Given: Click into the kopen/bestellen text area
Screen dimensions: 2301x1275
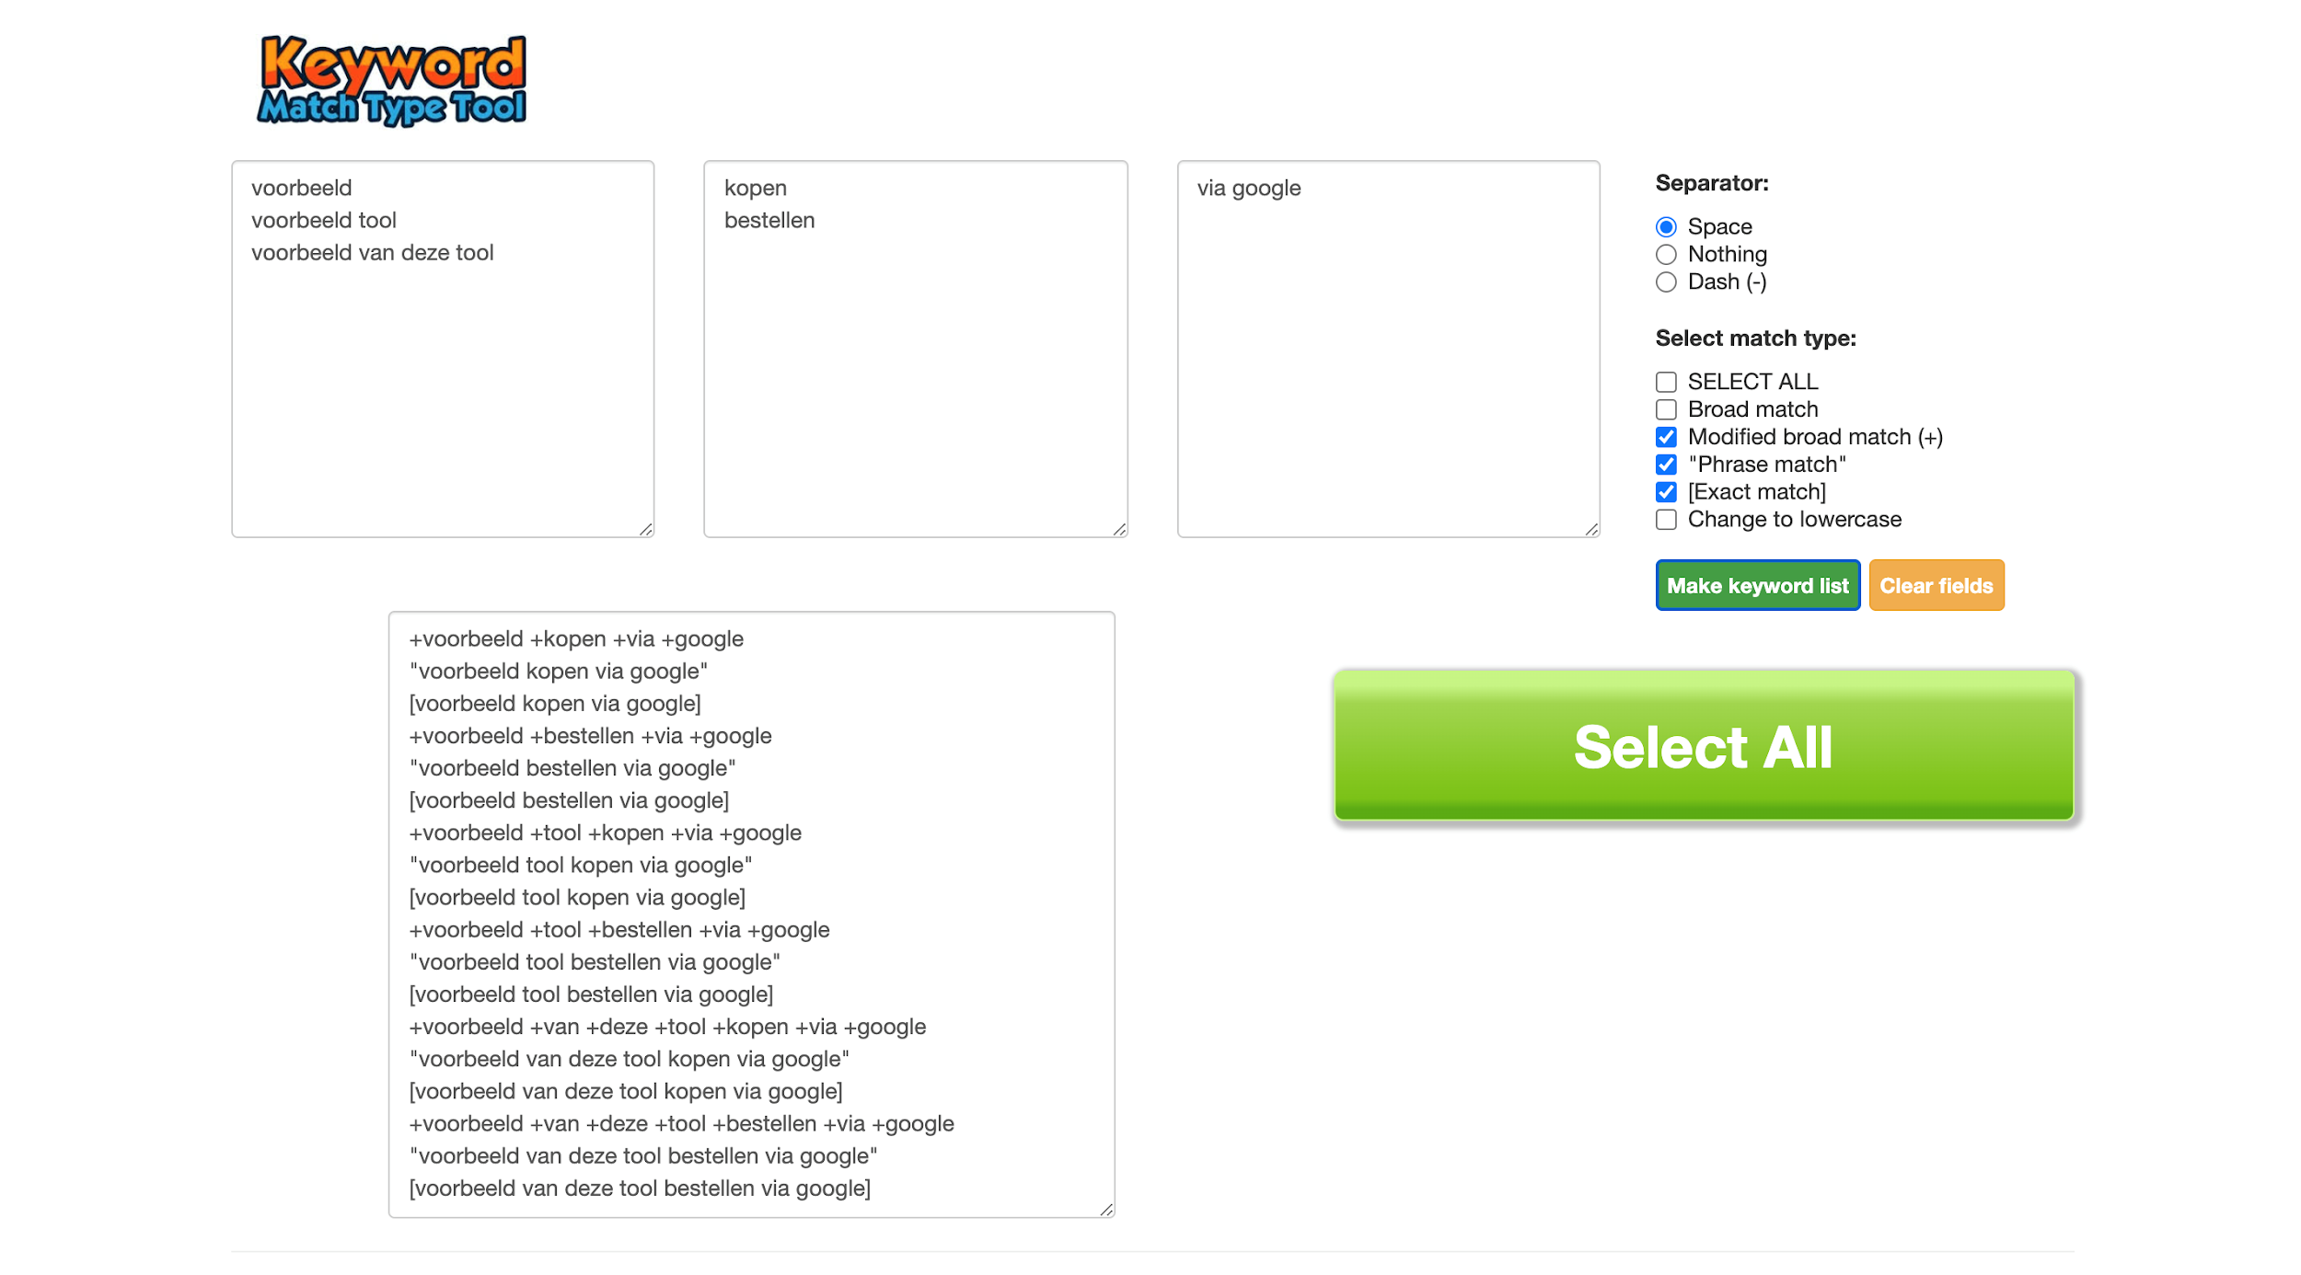Looking at the screenshot, I should [x=915, y=368].
